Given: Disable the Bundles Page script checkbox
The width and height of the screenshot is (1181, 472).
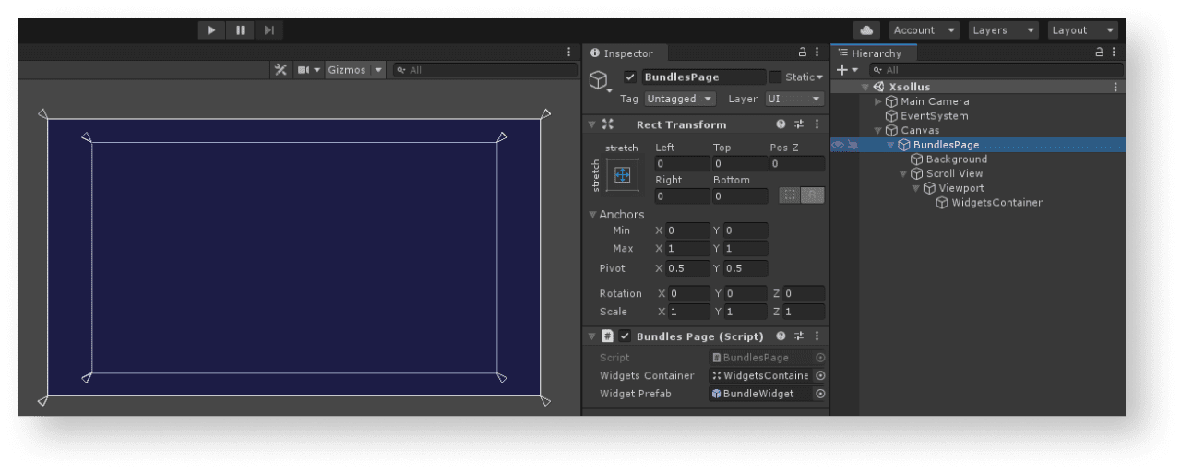Looking at the screenshot, I should coord(625,336).
